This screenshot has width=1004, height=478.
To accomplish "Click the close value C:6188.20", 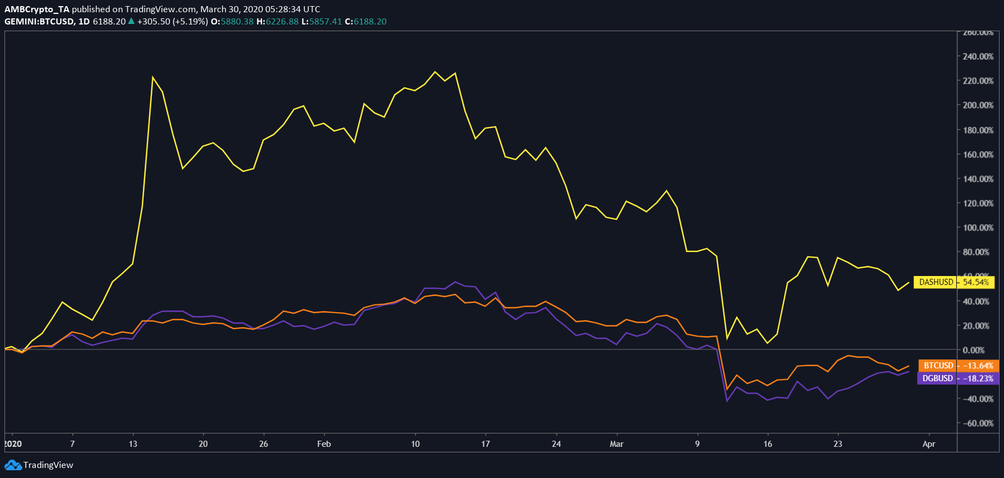I will coord(365,22).
